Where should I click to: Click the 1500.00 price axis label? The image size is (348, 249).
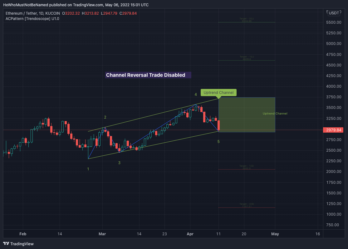click(334, 193)
